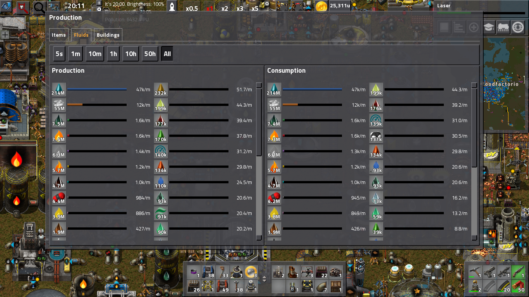
Task: Set time range to 10m
Action: tap(95, 54)
